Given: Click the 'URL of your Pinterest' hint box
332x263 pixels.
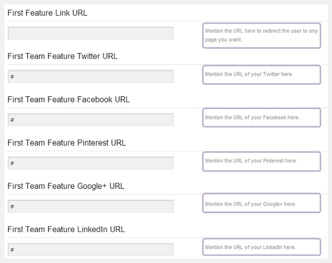Looking at the screenshot, I should pos(262,161).
